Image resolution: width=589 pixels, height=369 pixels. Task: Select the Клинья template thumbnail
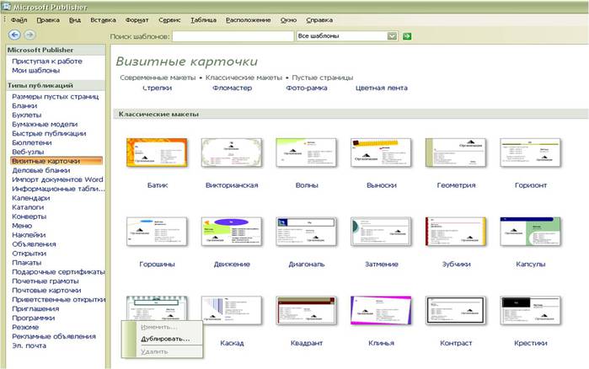(x=381, y=310)
